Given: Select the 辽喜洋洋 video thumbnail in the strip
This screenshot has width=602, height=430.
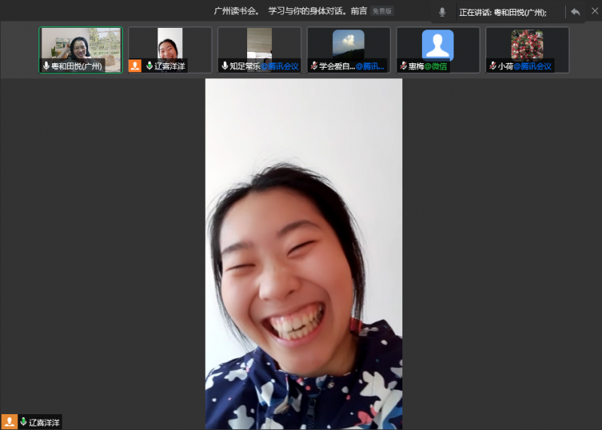Looking at the screenshot, I should point(170,45).
